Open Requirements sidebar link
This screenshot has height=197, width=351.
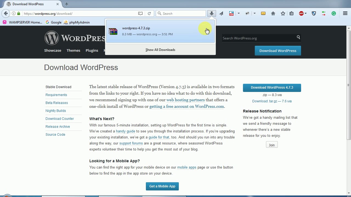(56, 95)
